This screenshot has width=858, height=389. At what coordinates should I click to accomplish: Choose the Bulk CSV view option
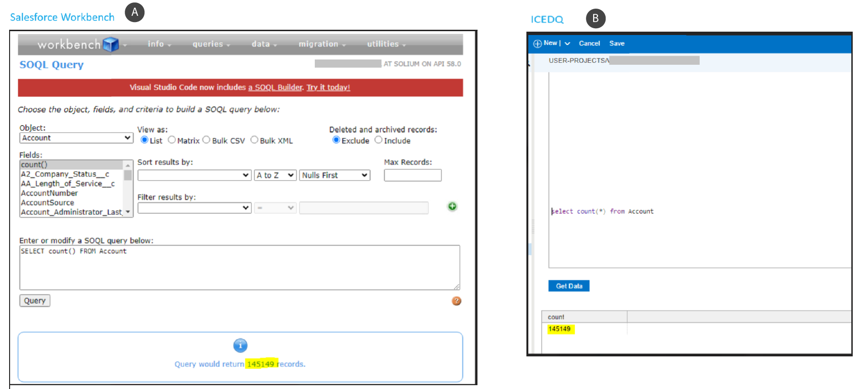(x=206, y=140)
